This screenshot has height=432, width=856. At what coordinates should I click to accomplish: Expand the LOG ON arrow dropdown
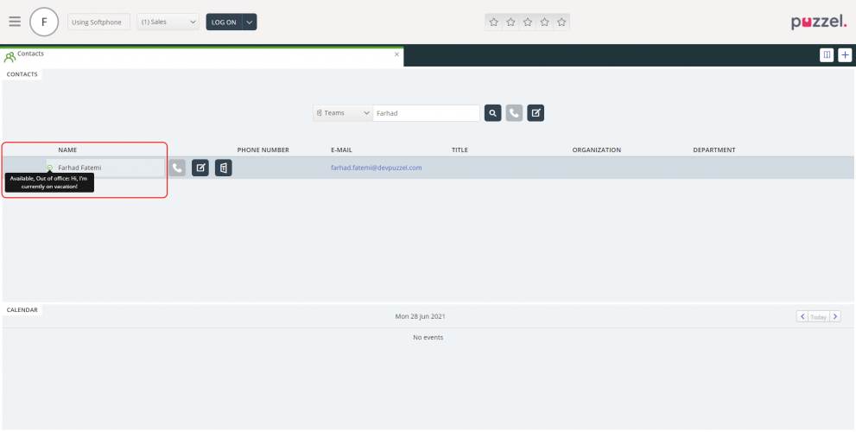point(249,22)
